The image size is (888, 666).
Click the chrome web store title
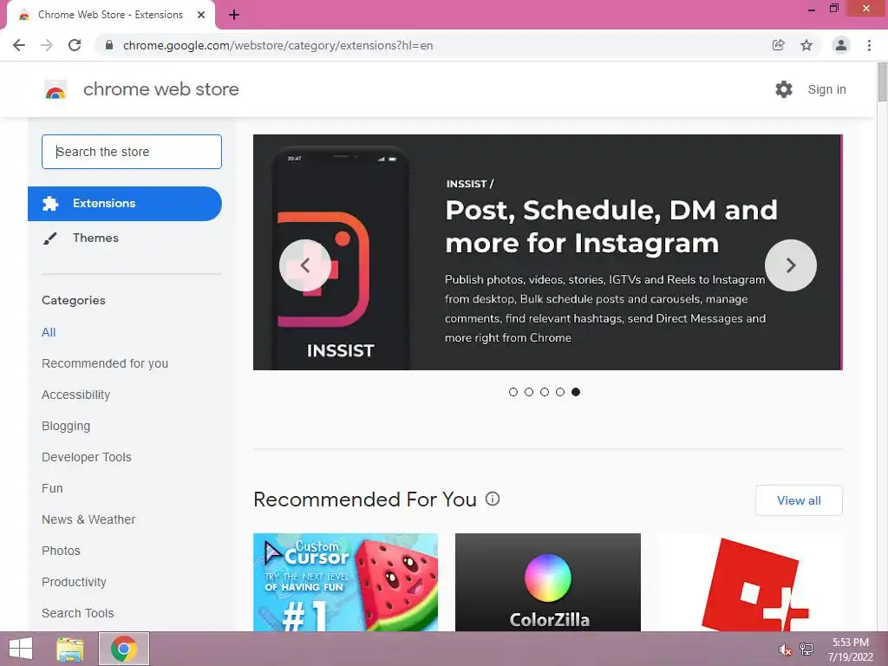click(160, 89)
